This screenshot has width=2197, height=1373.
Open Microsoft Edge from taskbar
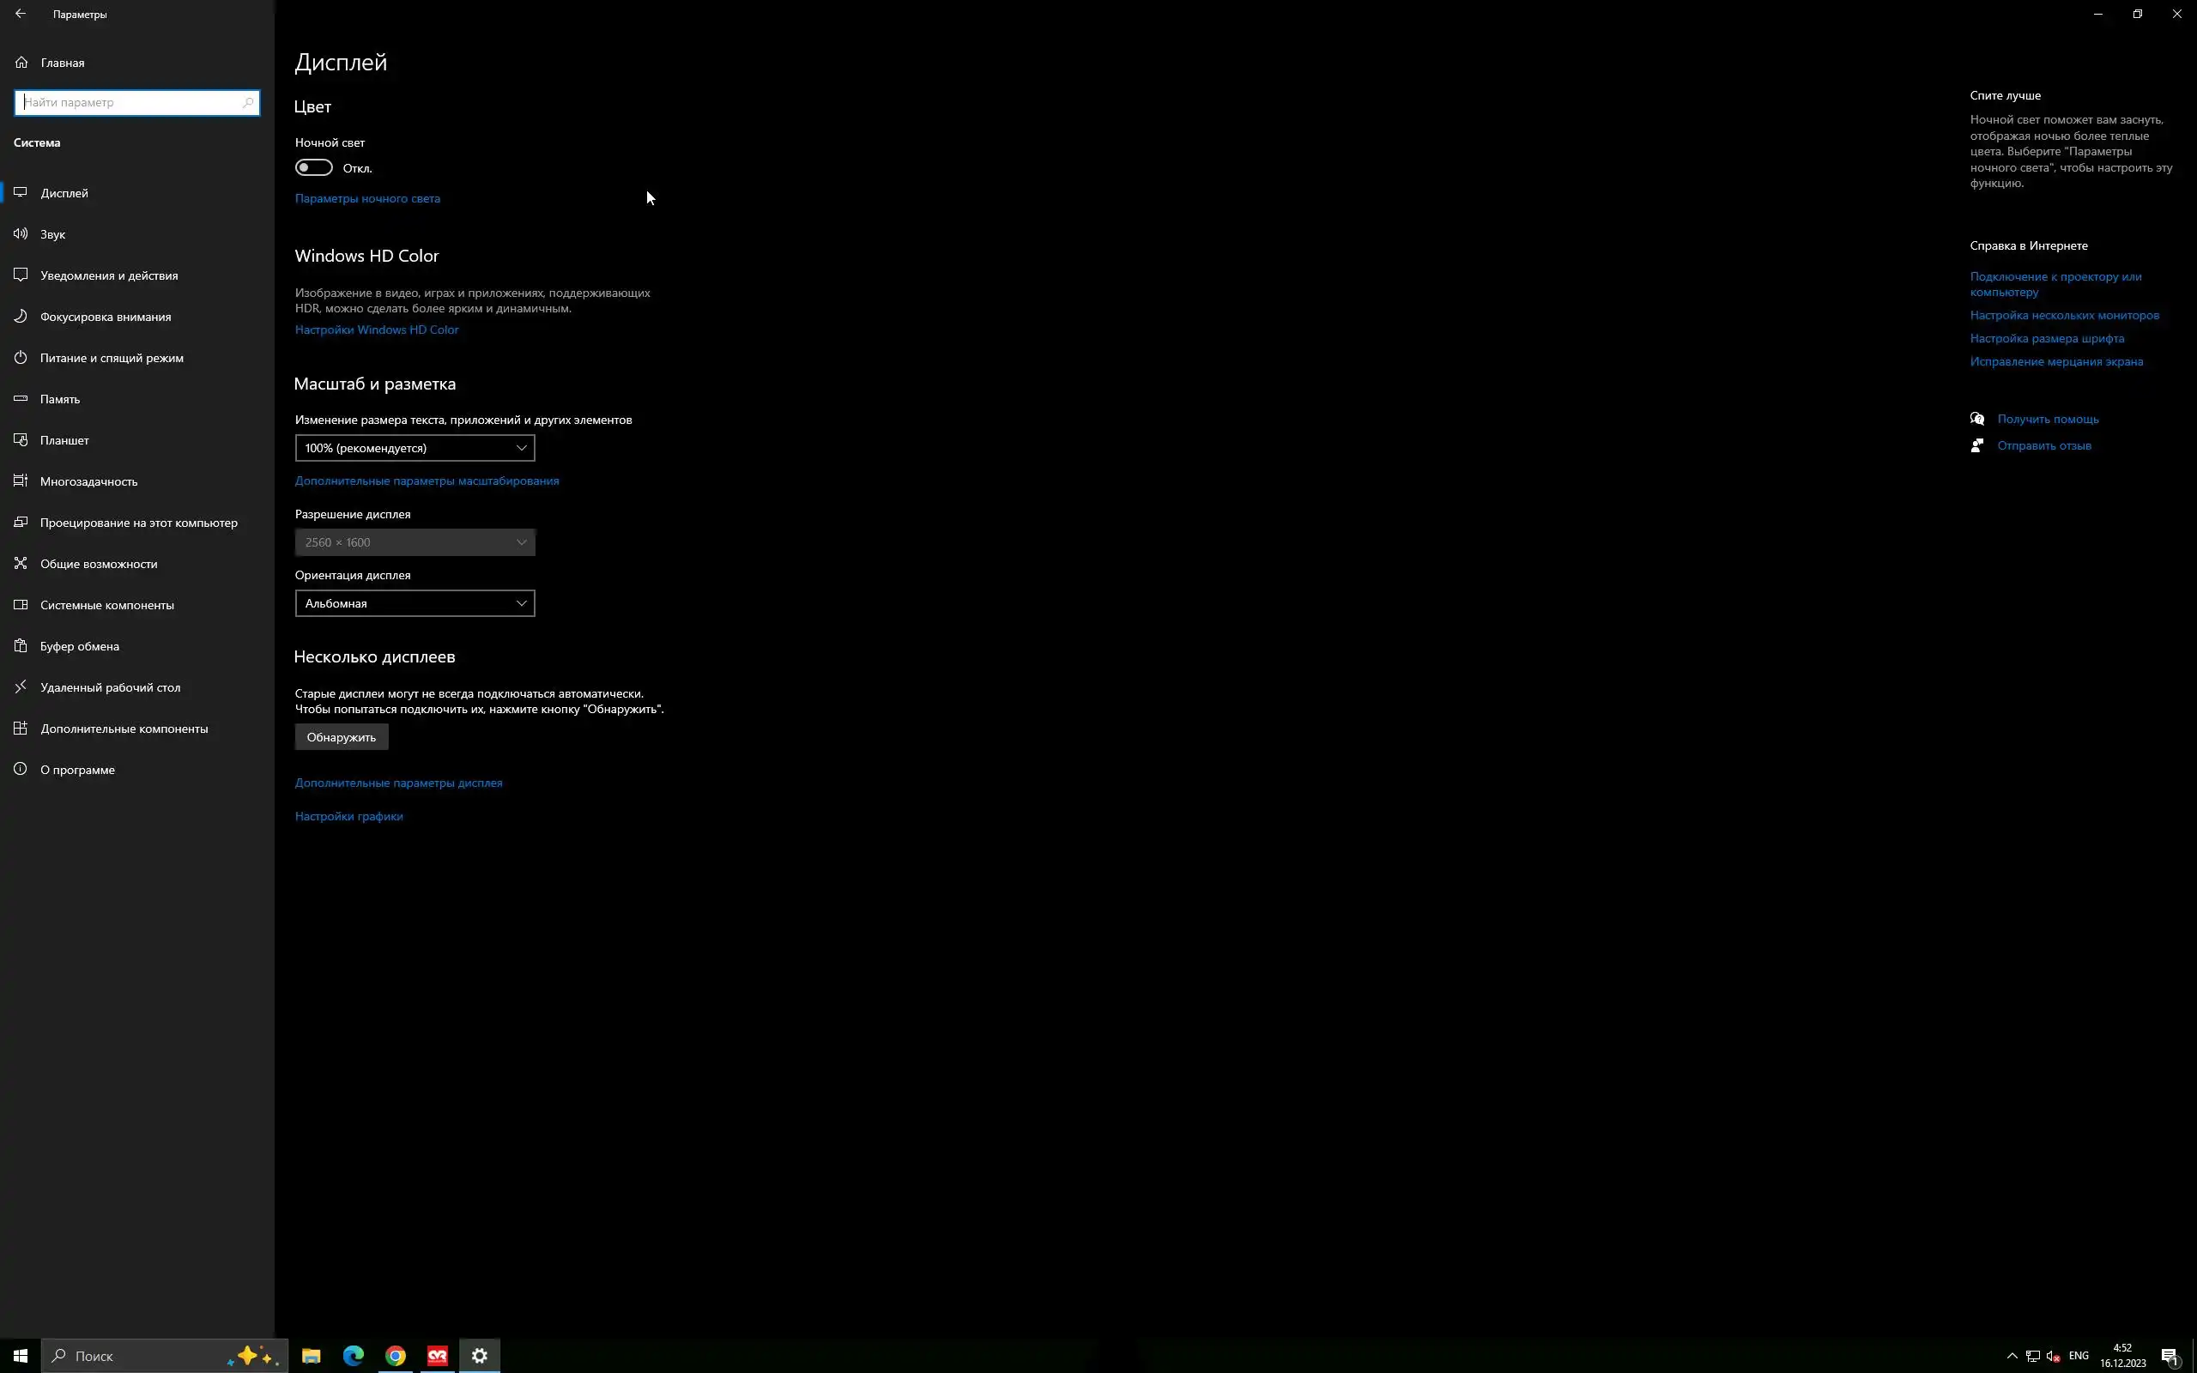354,1356
